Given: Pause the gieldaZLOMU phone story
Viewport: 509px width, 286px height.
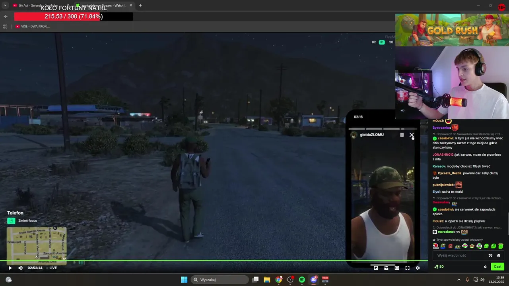Looking at the screenshot, I should (402, 135).
